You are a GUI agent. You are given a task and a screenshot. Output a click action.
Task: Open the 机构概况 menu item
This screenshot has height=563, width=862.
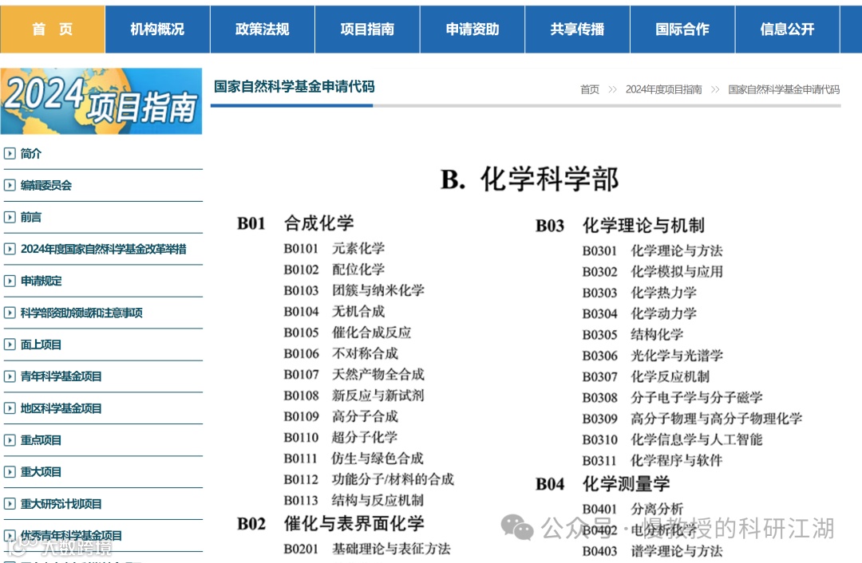[157, 30]
